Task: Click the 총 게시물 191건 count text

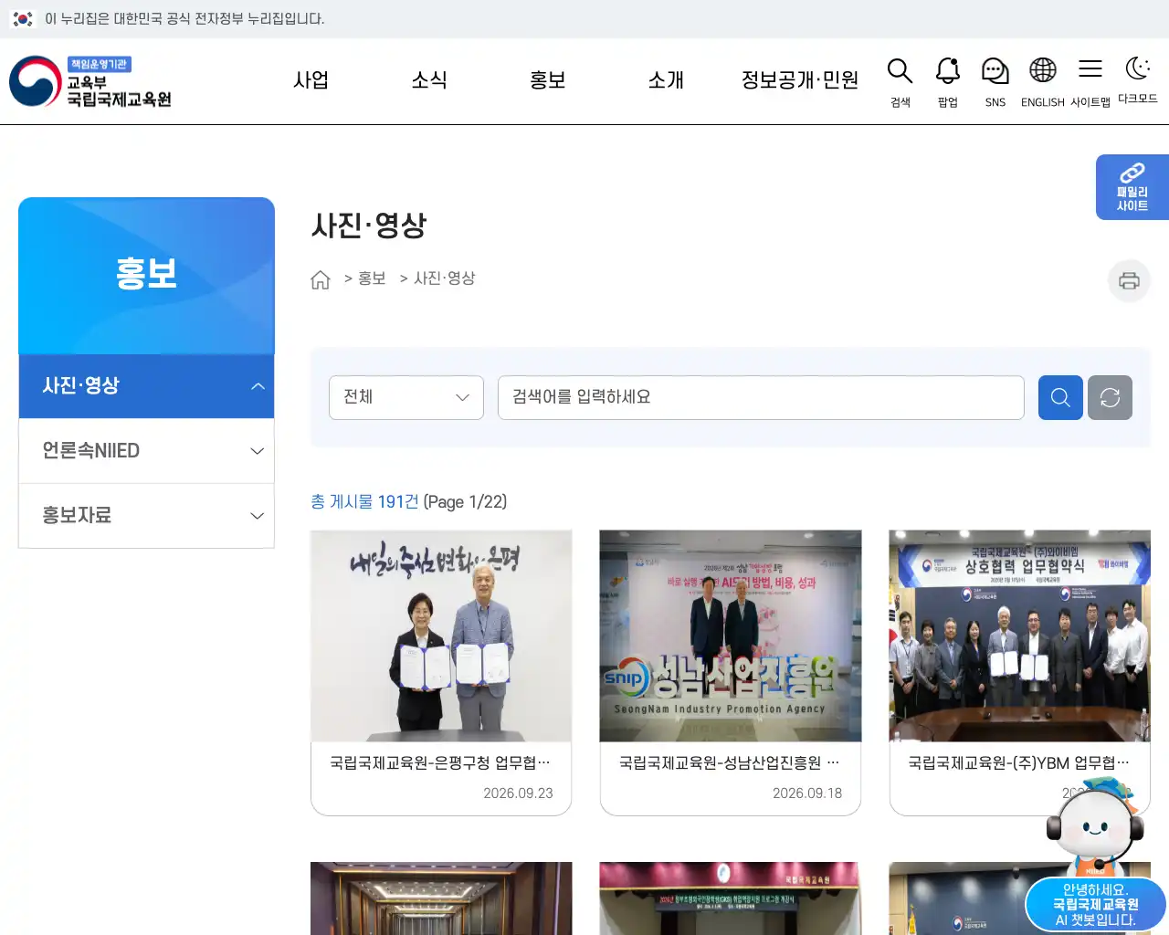Action: click(364, 501)
